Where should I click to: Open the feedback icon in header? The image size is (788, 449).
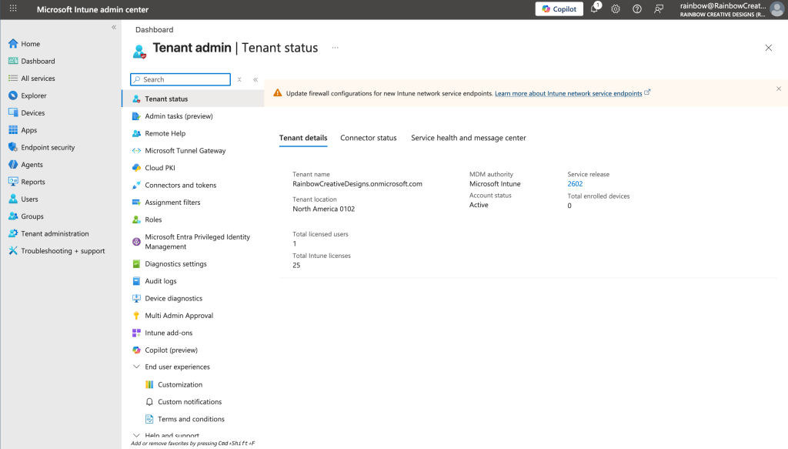point(659,9)
